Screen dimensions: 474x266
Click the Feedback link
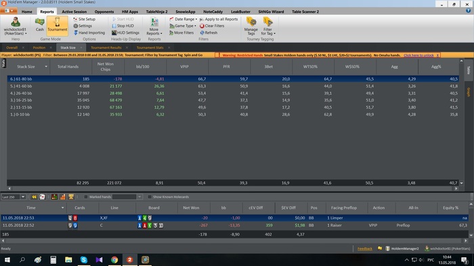coord(364,249)
